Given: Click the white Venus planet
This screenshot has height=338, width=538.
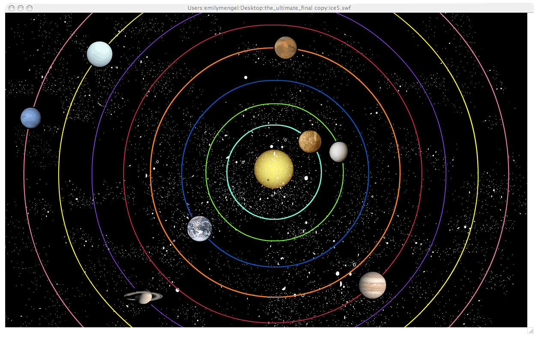Looking at the screenshot, I should point(338,152).
